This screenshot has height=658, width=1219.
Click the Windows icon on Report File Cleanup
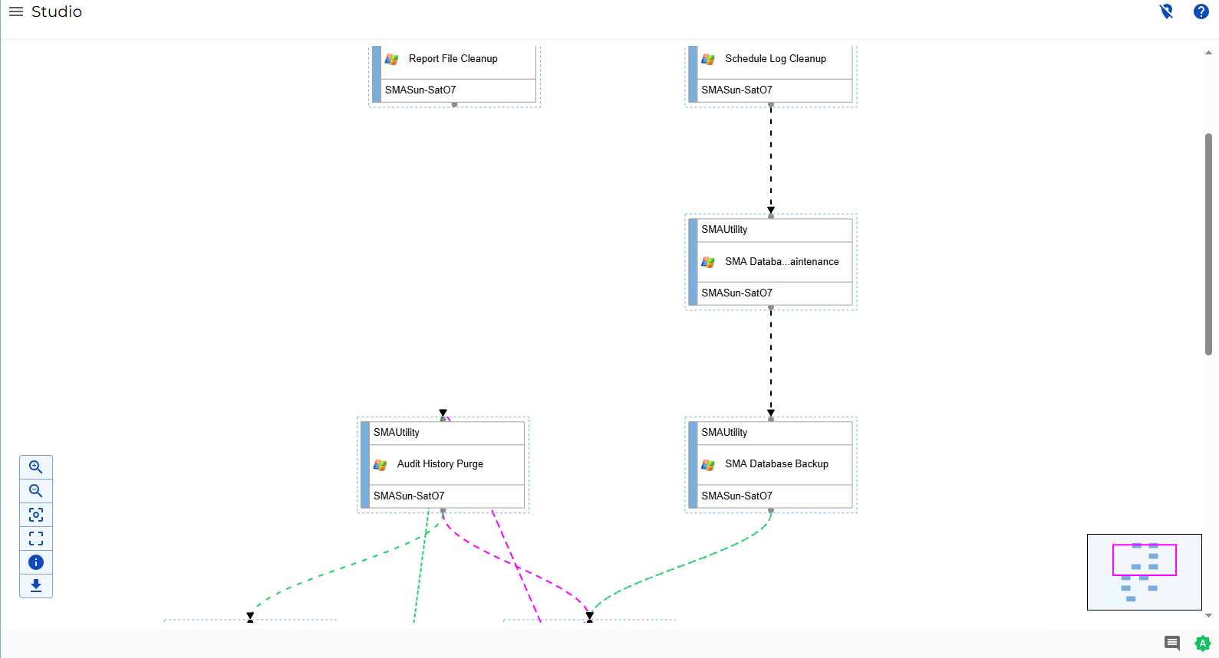(391, 59)
